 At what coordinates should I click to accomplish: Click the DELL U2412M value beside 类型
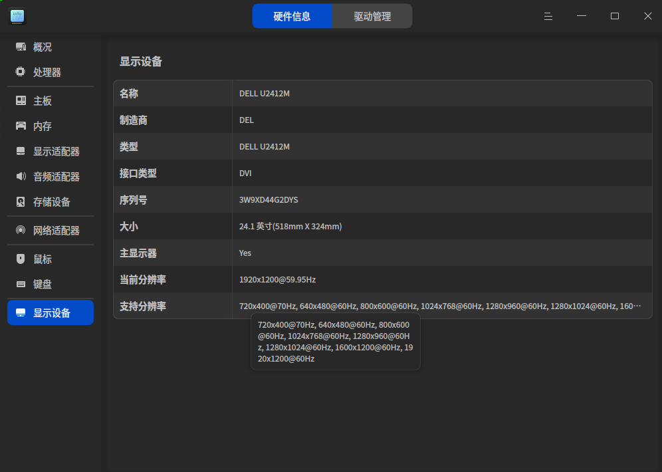pos(265,147)
